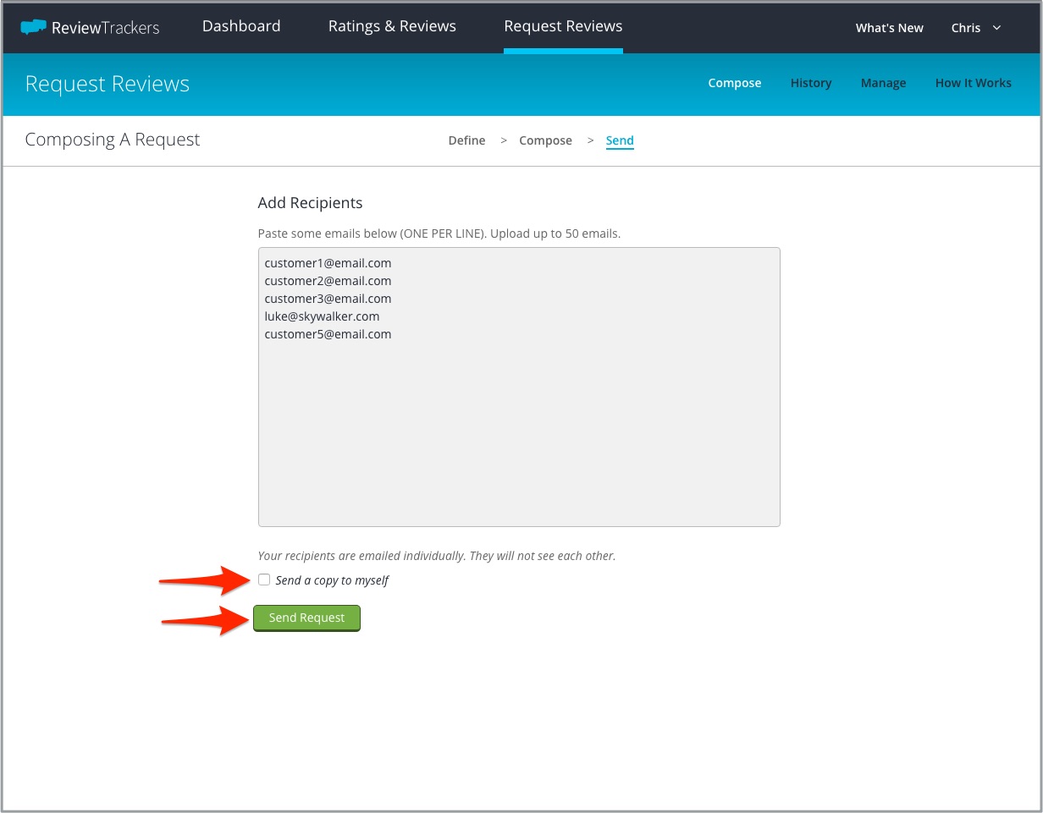Viewport: 1043px width, 813px height.
Task: Go back to the Define step
Action: pos(466,140)
